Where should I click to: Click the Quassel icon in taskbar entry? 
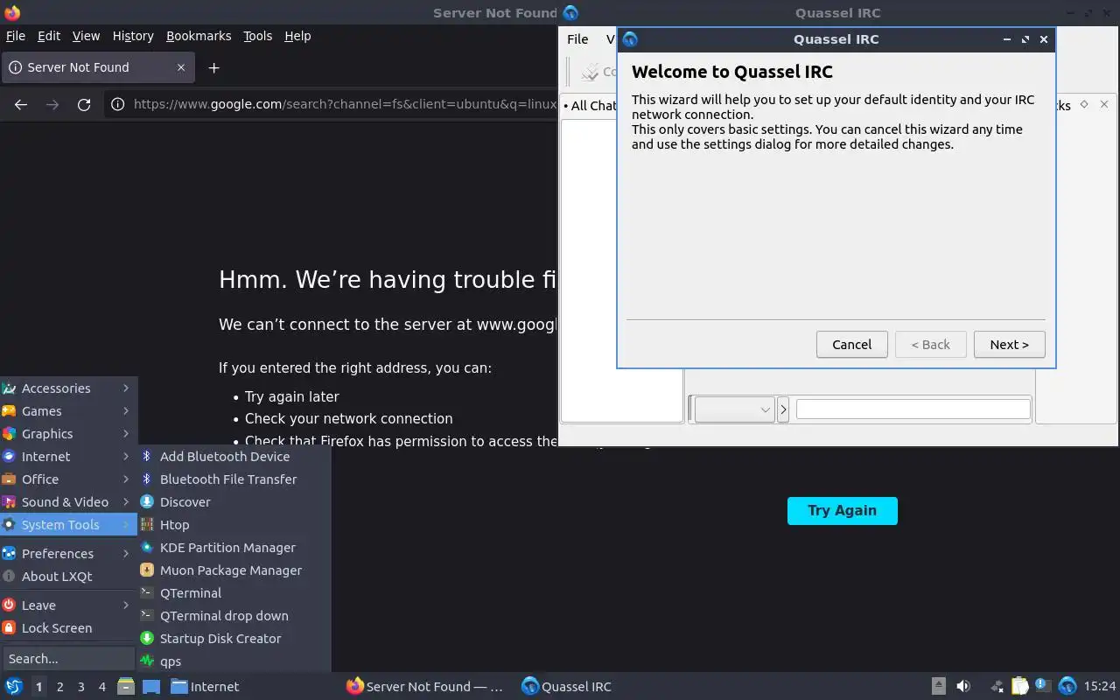(529, 686)
